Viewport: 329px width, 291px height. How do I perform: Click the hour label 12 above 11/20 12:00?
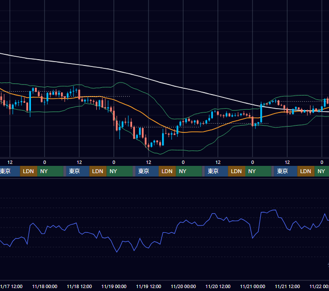(x=218, y=162)
